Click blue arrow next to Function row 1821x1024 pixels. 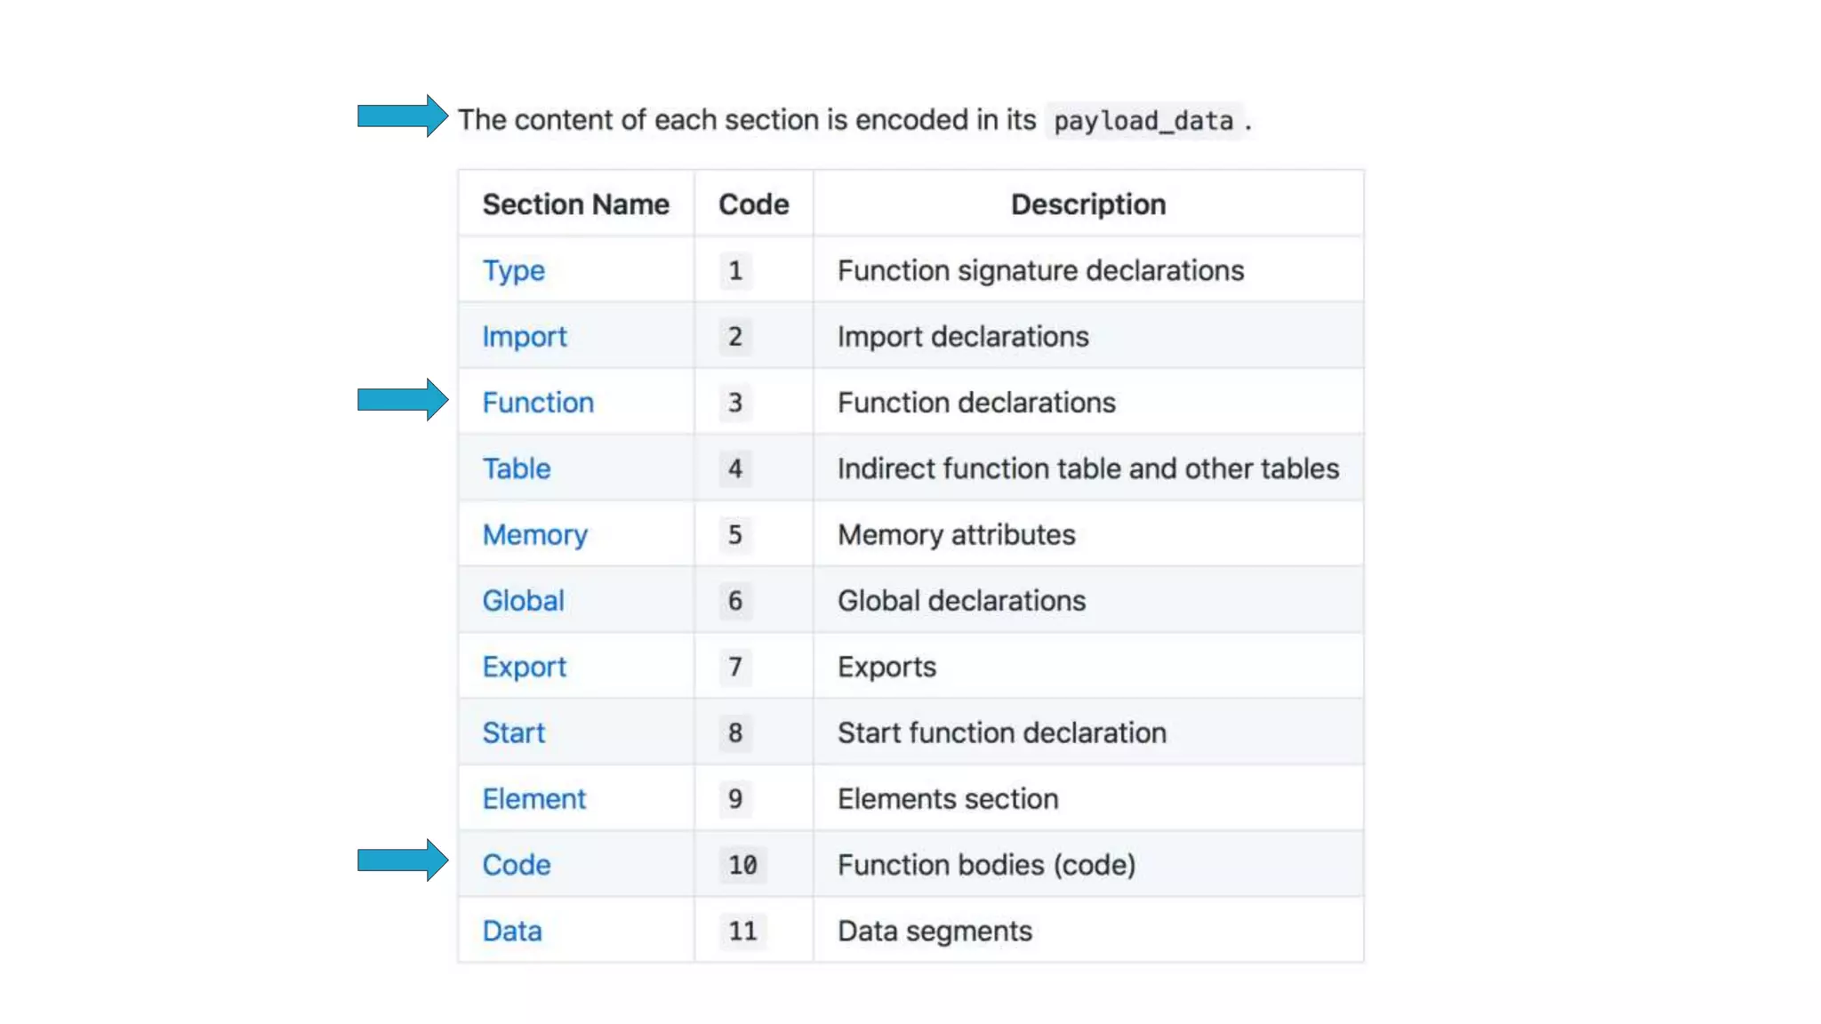pos(402,400)
